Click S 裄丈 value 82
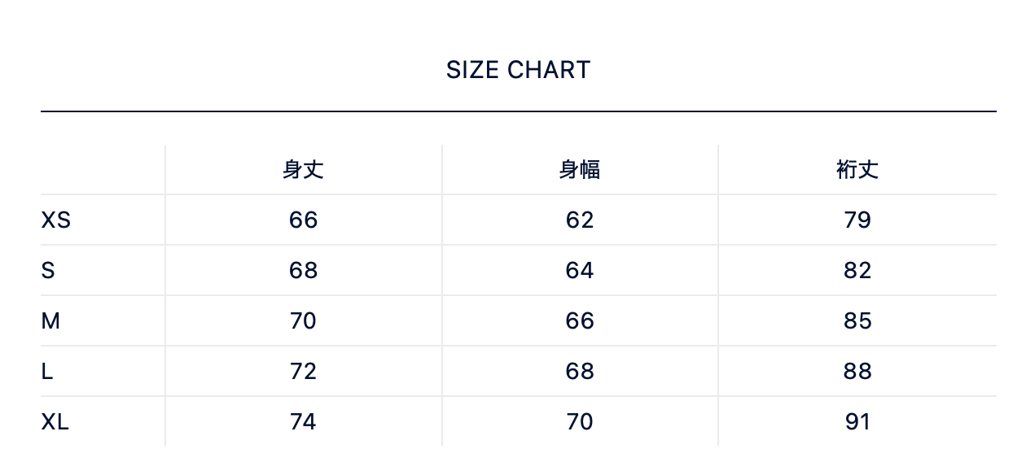 pyautogui.click(x=857, y=271)
